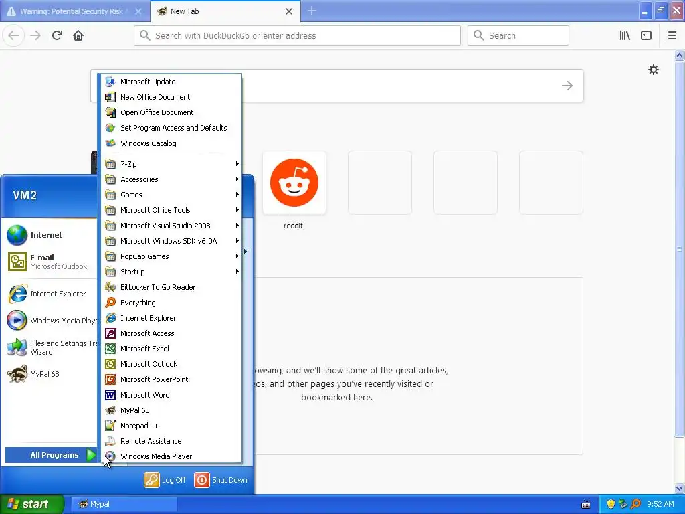Open new tab settings gear icon

653,70
